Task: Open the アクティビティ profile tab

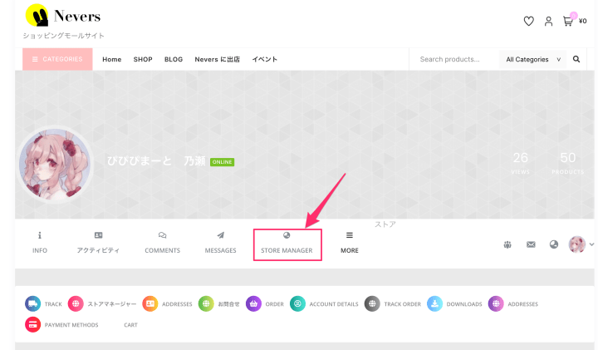Action: [x=98, y=243]
